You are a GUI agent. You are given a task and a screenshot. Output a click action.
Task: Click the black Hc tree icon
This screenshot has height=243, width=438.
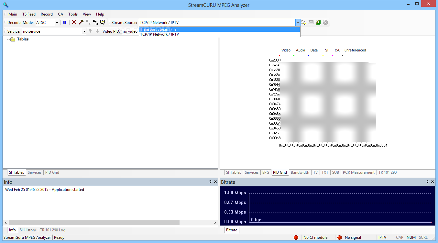(x=95, y=22)
